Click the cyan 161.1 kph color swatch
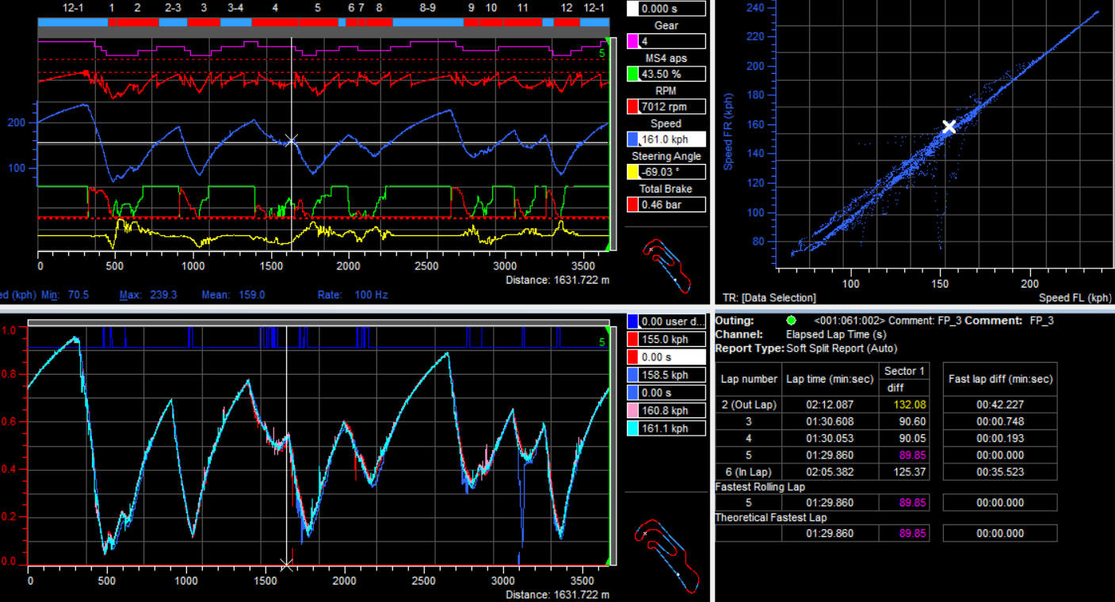 [632, 429]
